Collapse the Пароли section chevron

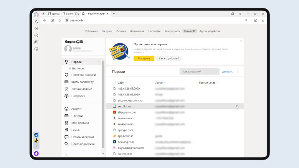99,62
